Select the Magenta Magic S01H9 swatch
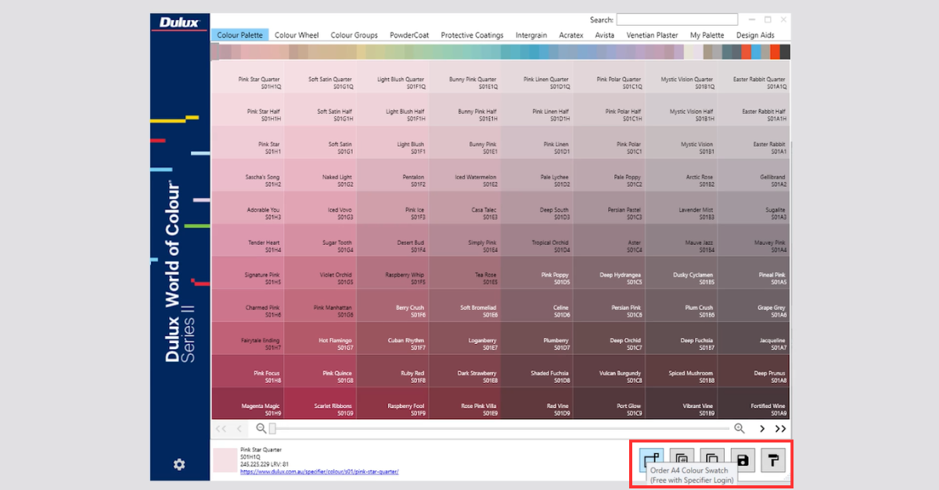The image size is (939, 490). pos(247,403)
